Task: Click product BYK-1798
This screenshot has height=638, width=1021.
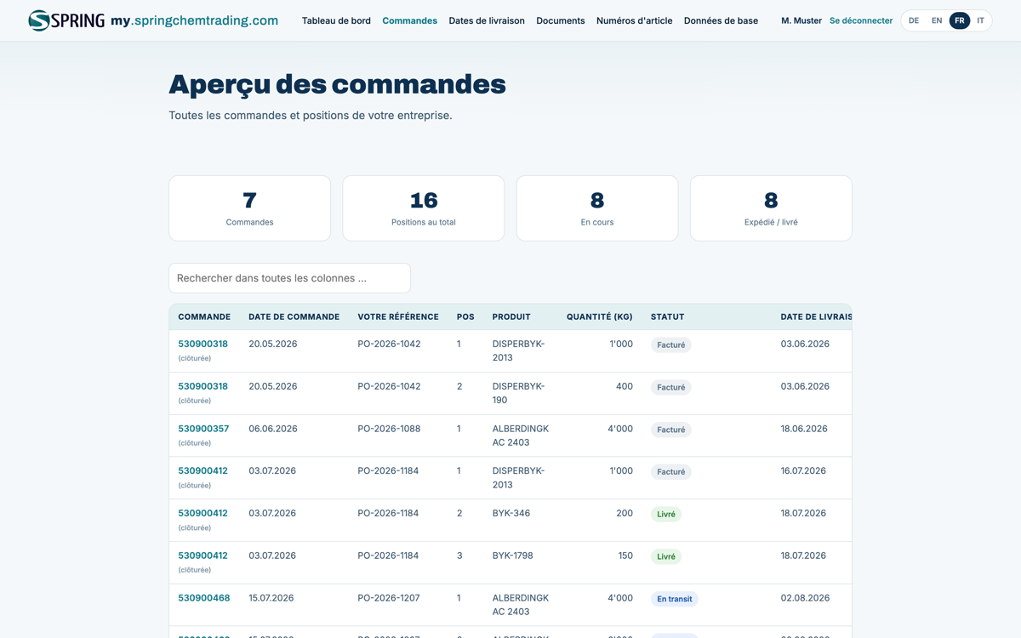Action: coord(513,555)
